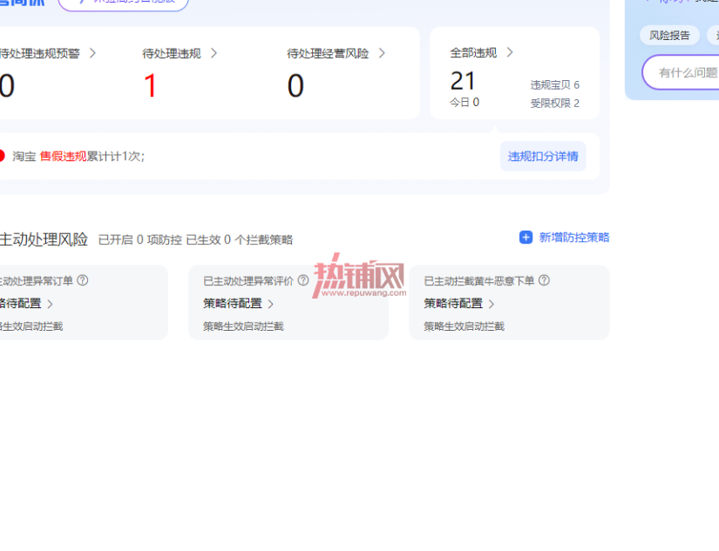719x551 pixels.
Task: Click the 有什么问题 input field
Action: coord(681,72)
